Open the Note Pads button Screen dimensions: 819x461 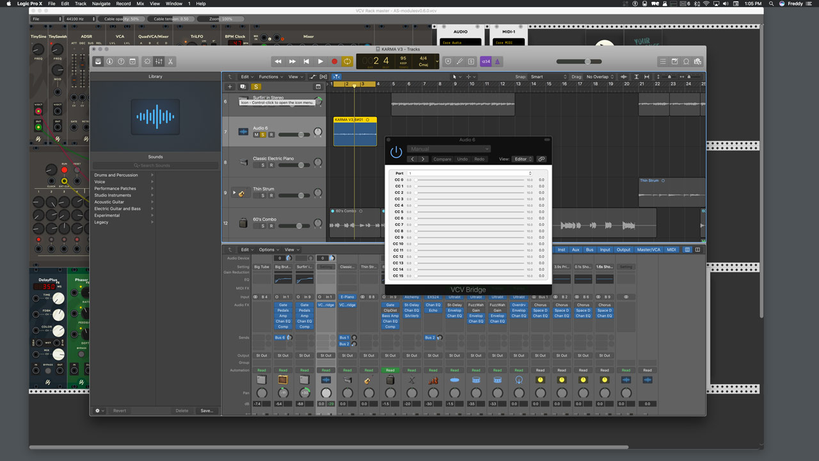coord(674,61)
